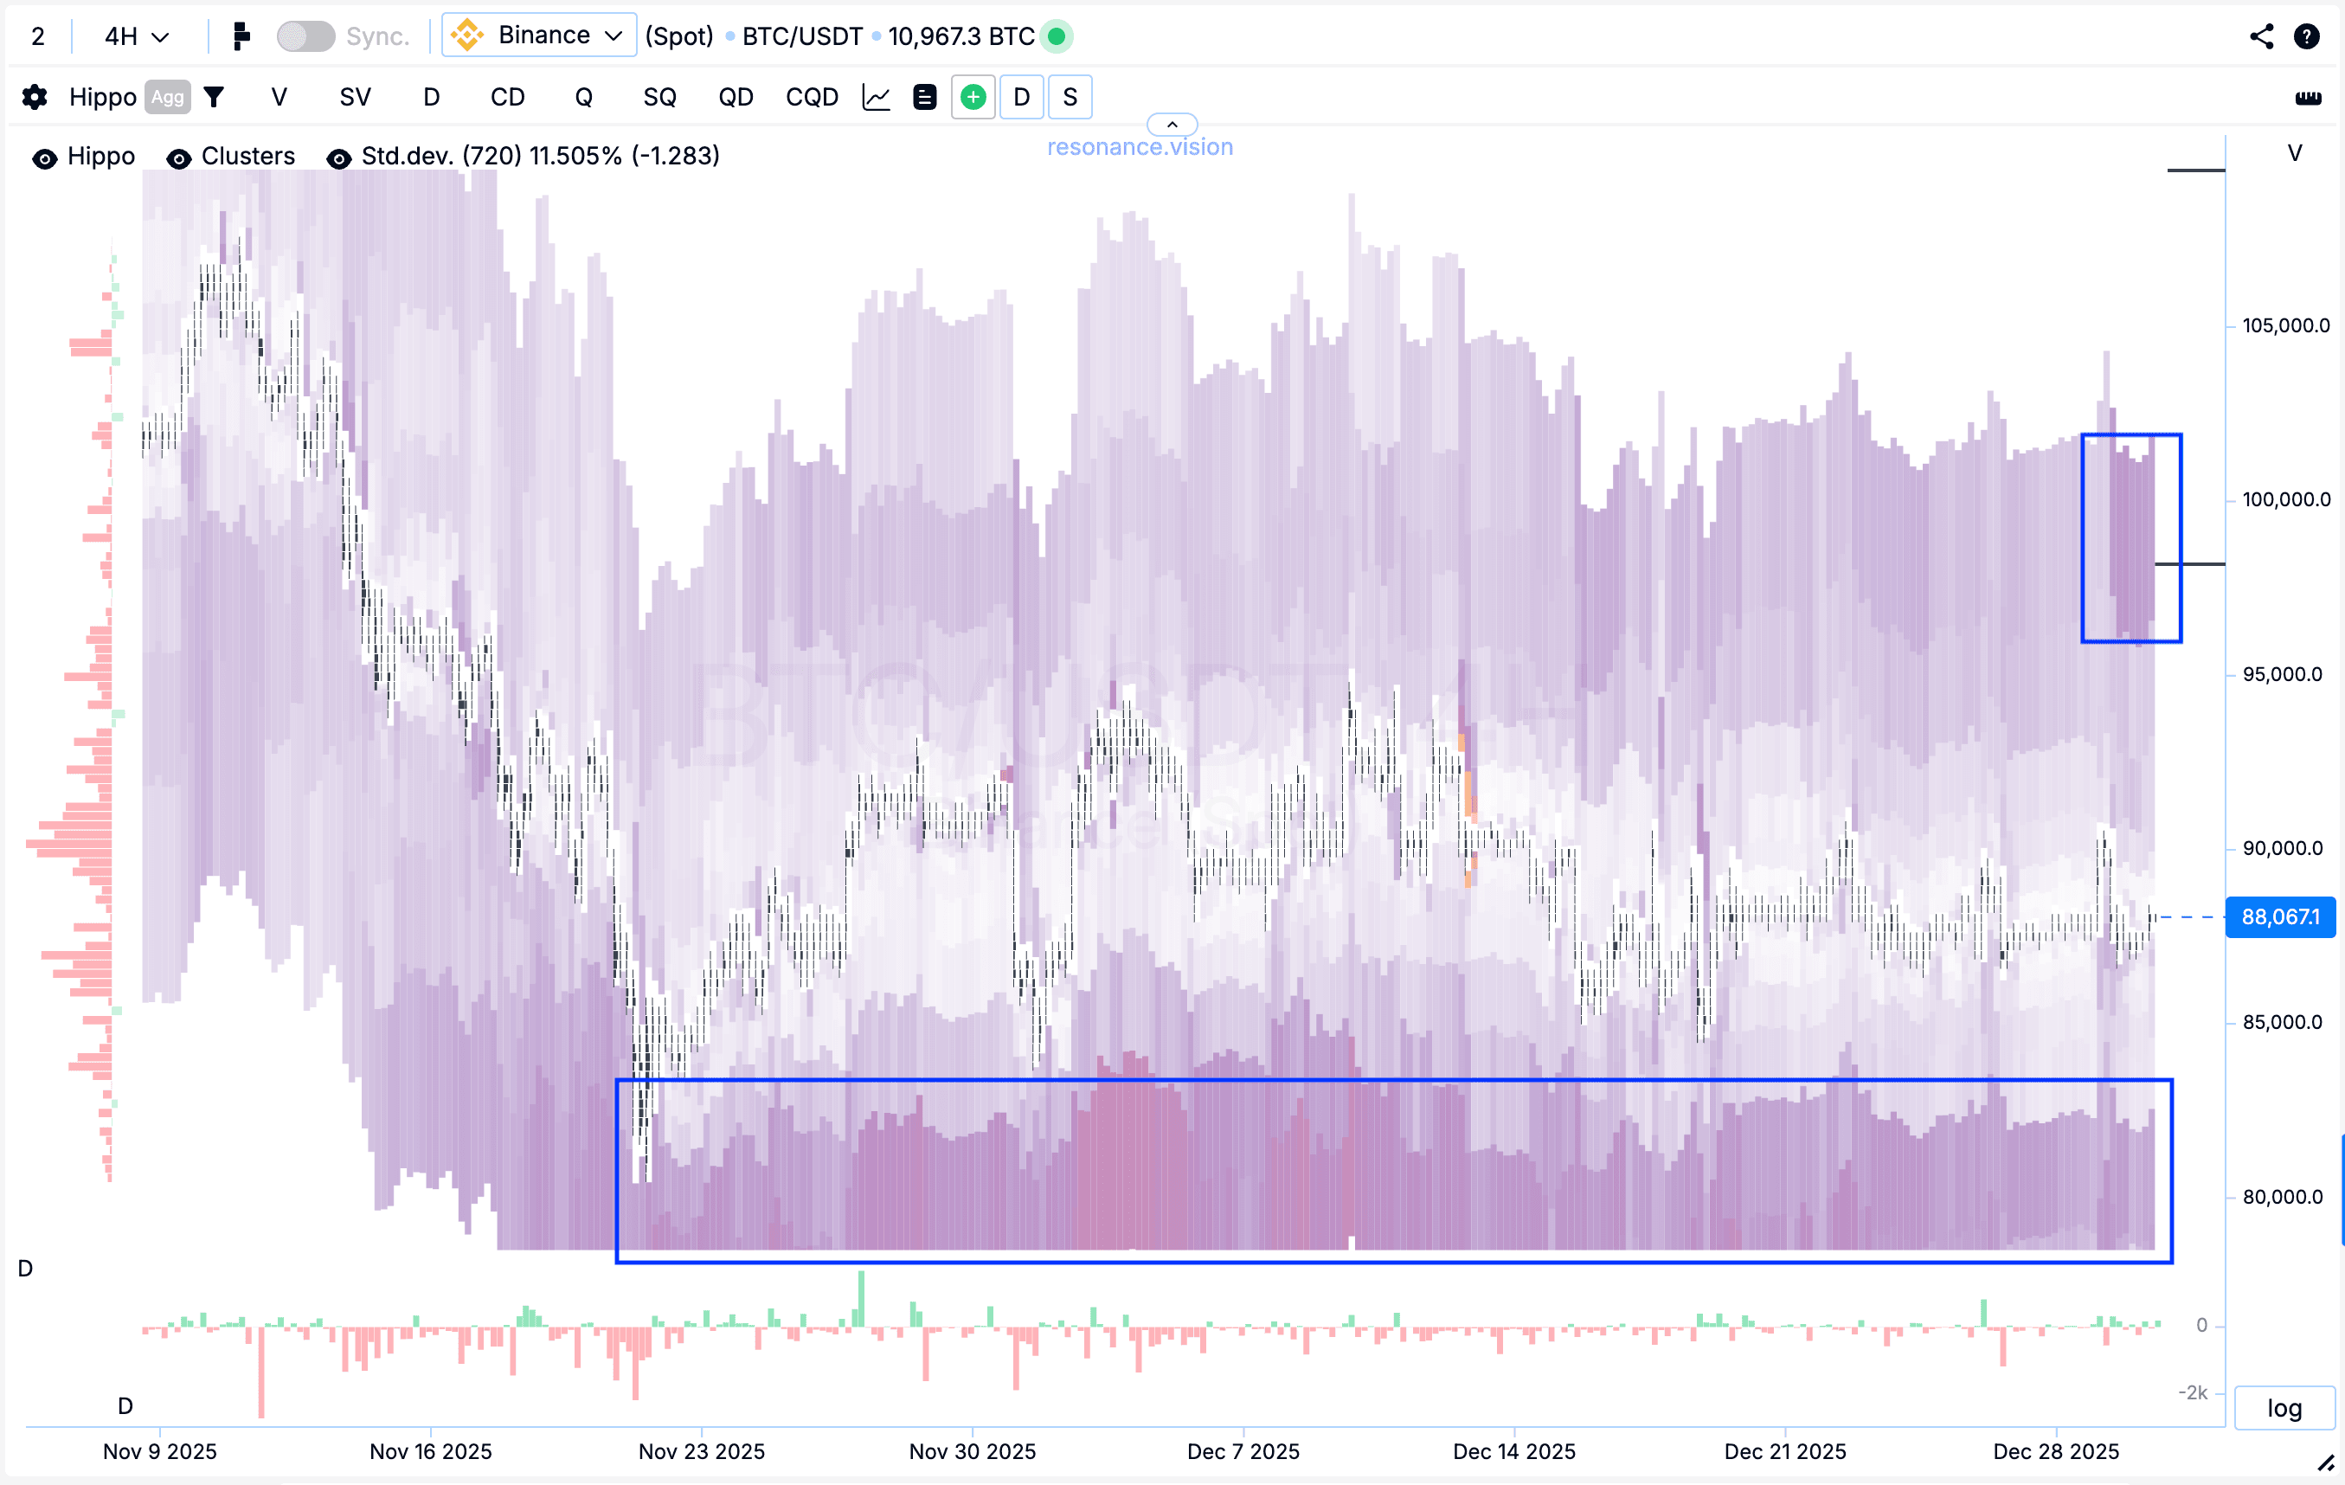Hide the Hippo layer eye icon
2345x1485 pixels.
click(45, 157)
